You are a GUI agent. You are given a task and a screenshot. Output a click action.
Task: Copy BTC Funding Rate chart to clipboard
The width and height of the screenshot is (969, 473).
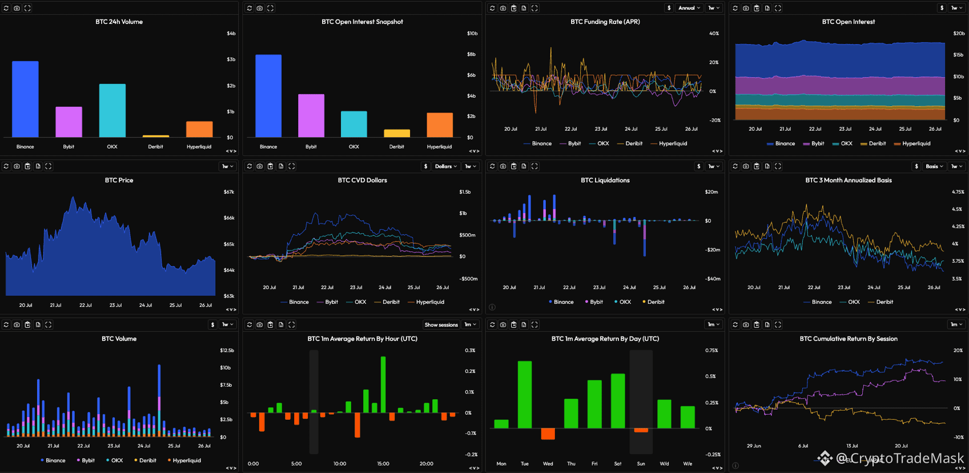point(513,8)
